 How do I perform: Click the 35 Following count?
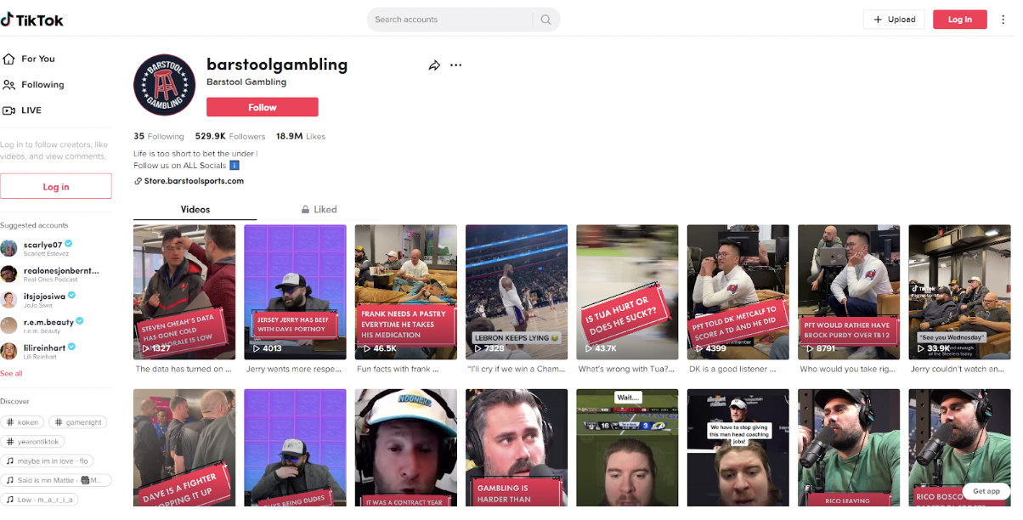point(159,136)
